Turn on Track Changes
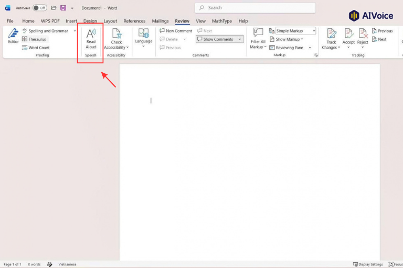This screenshot has height=268, width=403. pos(331,39)
